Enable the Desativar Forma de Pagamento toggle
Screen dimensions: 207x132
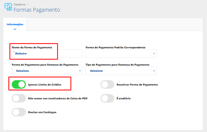[107, 84]
